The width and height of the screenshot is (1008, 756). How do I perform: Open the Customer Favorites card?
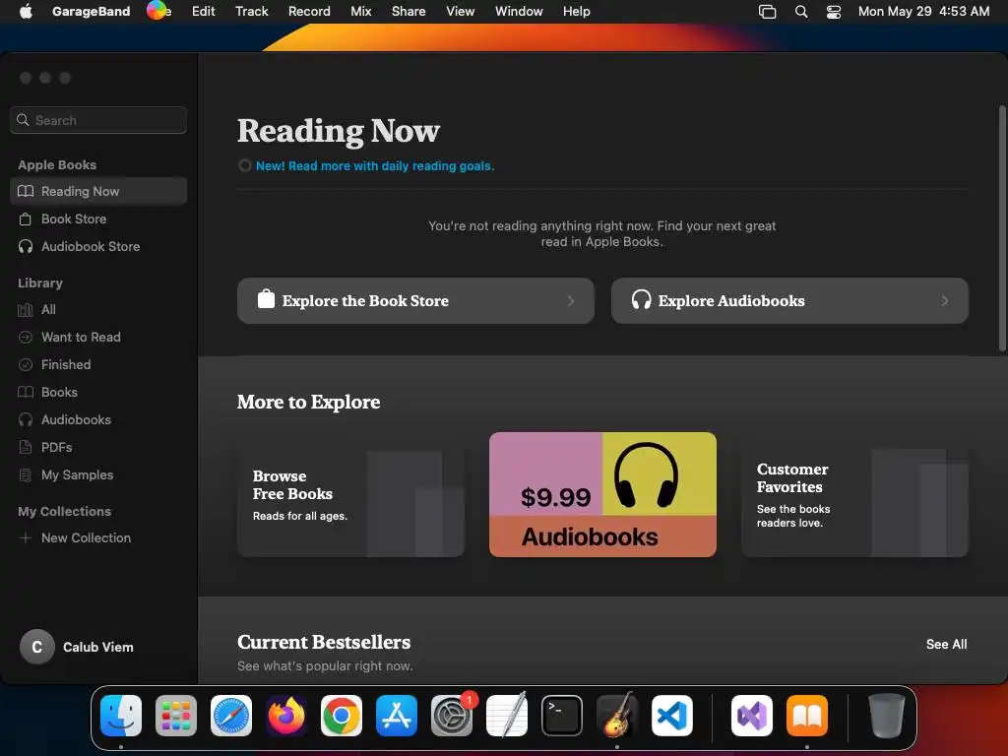click(x=854, y=494)
